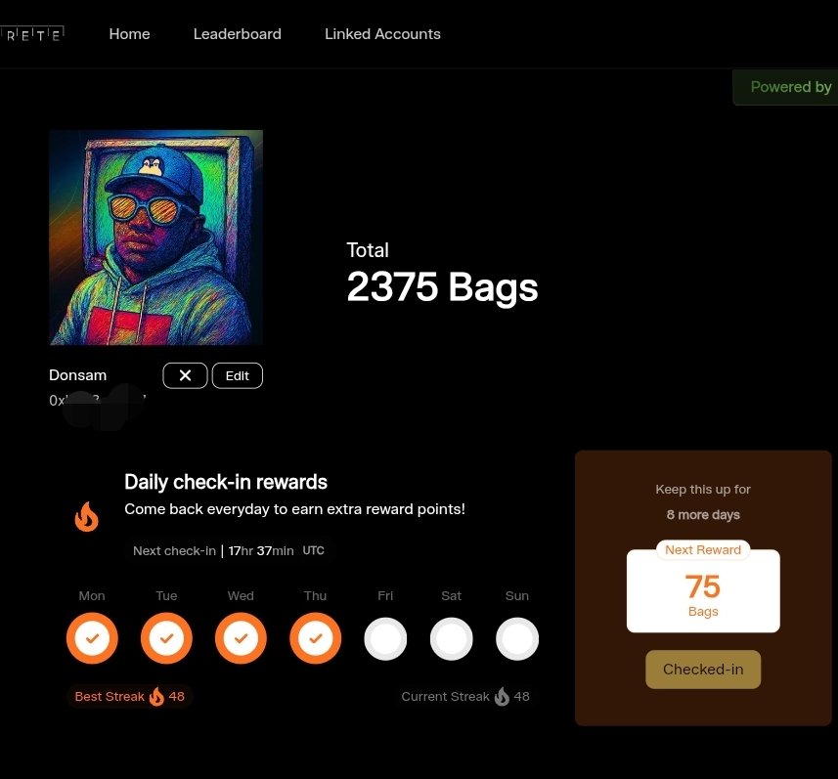Click the X (Twitter) button beside Donsam
This screenshot has height=779, width=838.
185,375
